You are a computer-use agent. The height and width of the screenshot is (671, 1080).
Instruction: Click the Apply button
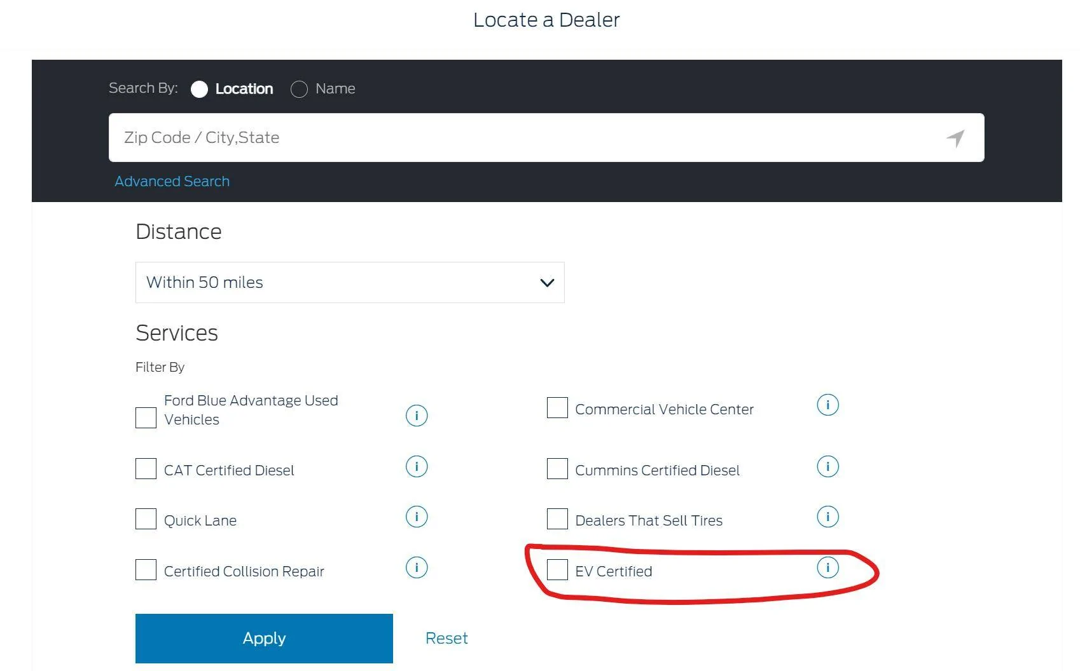coord(264,638)
